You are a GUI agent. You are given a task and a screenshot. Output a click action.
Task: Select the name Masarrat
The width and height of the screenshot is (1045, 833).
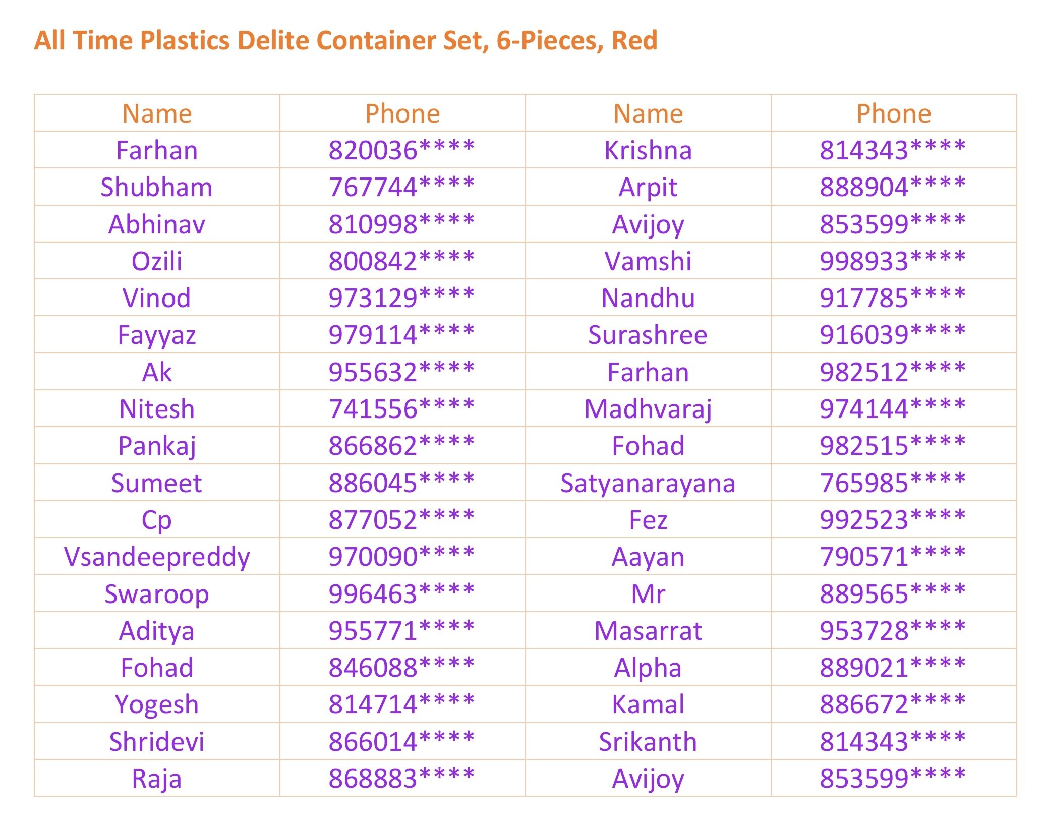tap(648, 631)
